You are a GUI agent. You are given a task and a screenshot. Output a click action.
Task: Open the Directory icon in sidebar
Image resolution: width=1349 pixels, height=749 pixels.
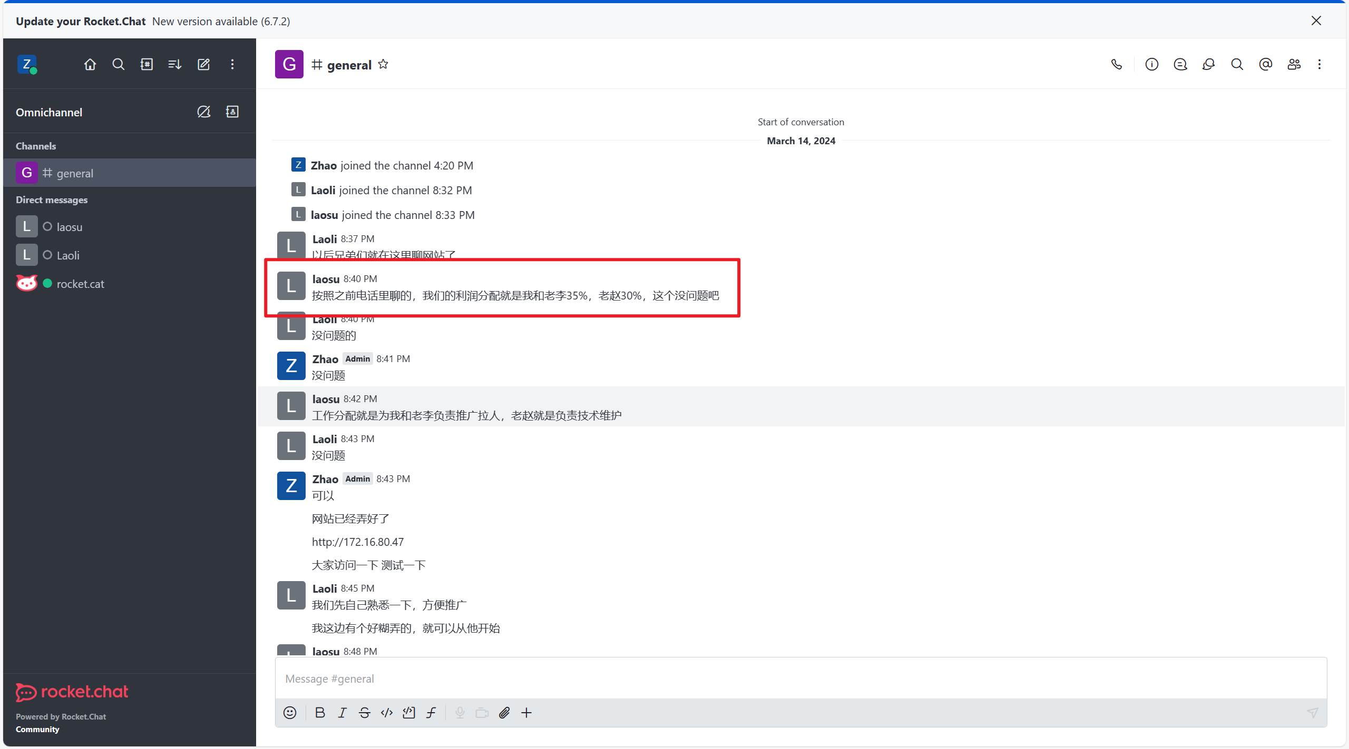click(x=146, y=64)
